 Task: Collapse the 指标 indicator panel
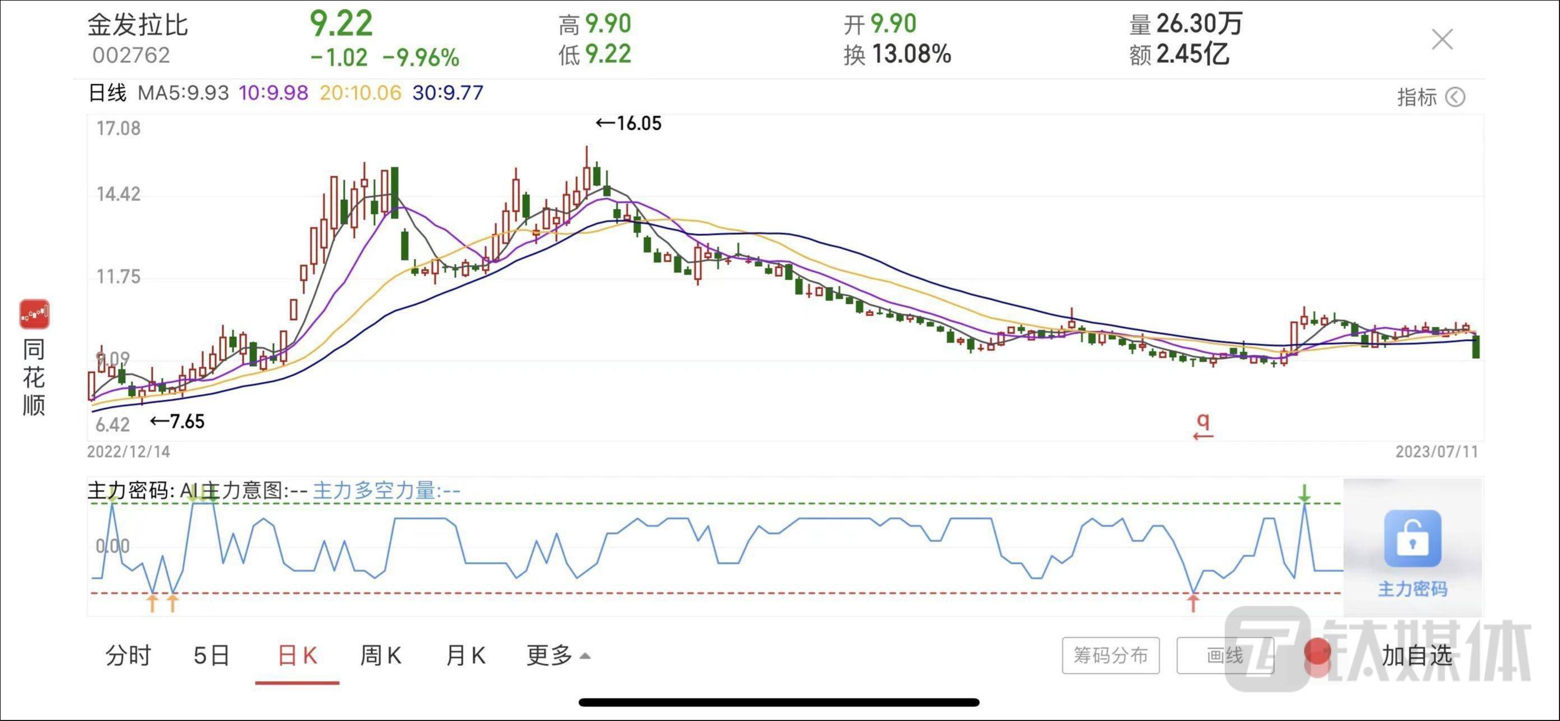tap(1417, 97)
